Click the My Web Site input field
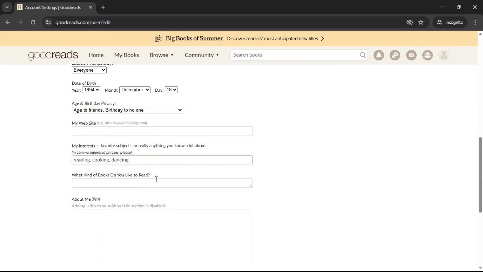Screen dimensions: 483x272 click(162, 131)
